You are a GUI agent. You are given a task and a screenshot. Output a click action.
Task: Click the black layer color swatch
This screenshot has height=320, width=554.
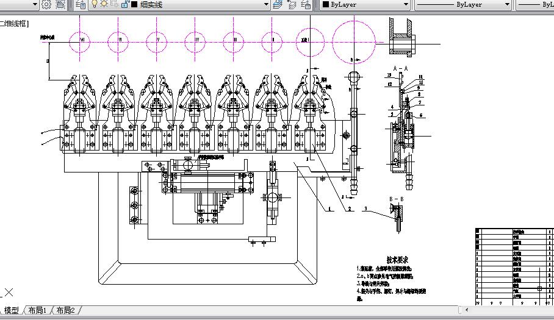[134, 5]
